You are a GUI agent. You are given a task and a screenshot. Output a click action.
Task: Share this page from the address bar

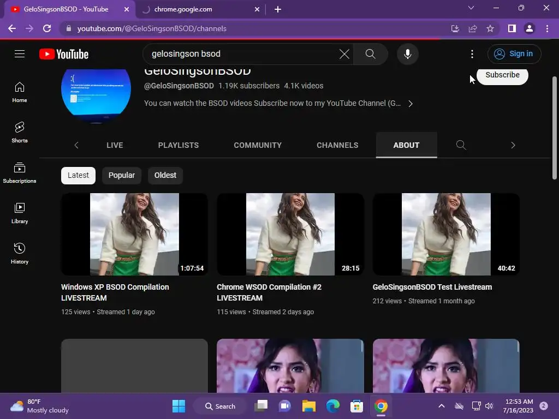(473, 28)
